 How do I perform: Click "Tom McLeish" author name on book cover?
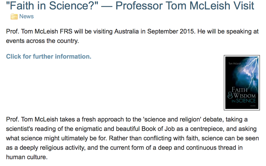235,63
